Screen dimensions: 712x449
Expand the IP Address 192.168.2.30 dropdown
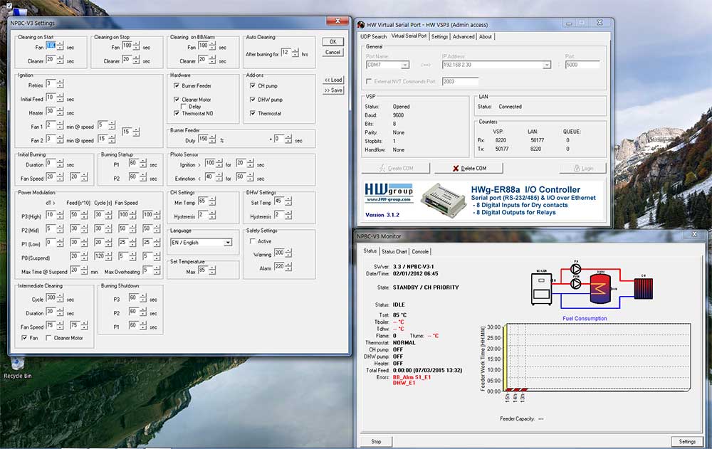click(x=547, y=65)
